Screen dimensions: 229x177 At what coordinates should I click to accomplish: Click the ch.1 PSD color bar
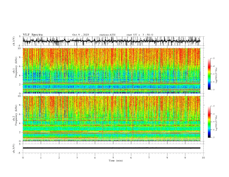pyautogui.click(x=209, y=74)
